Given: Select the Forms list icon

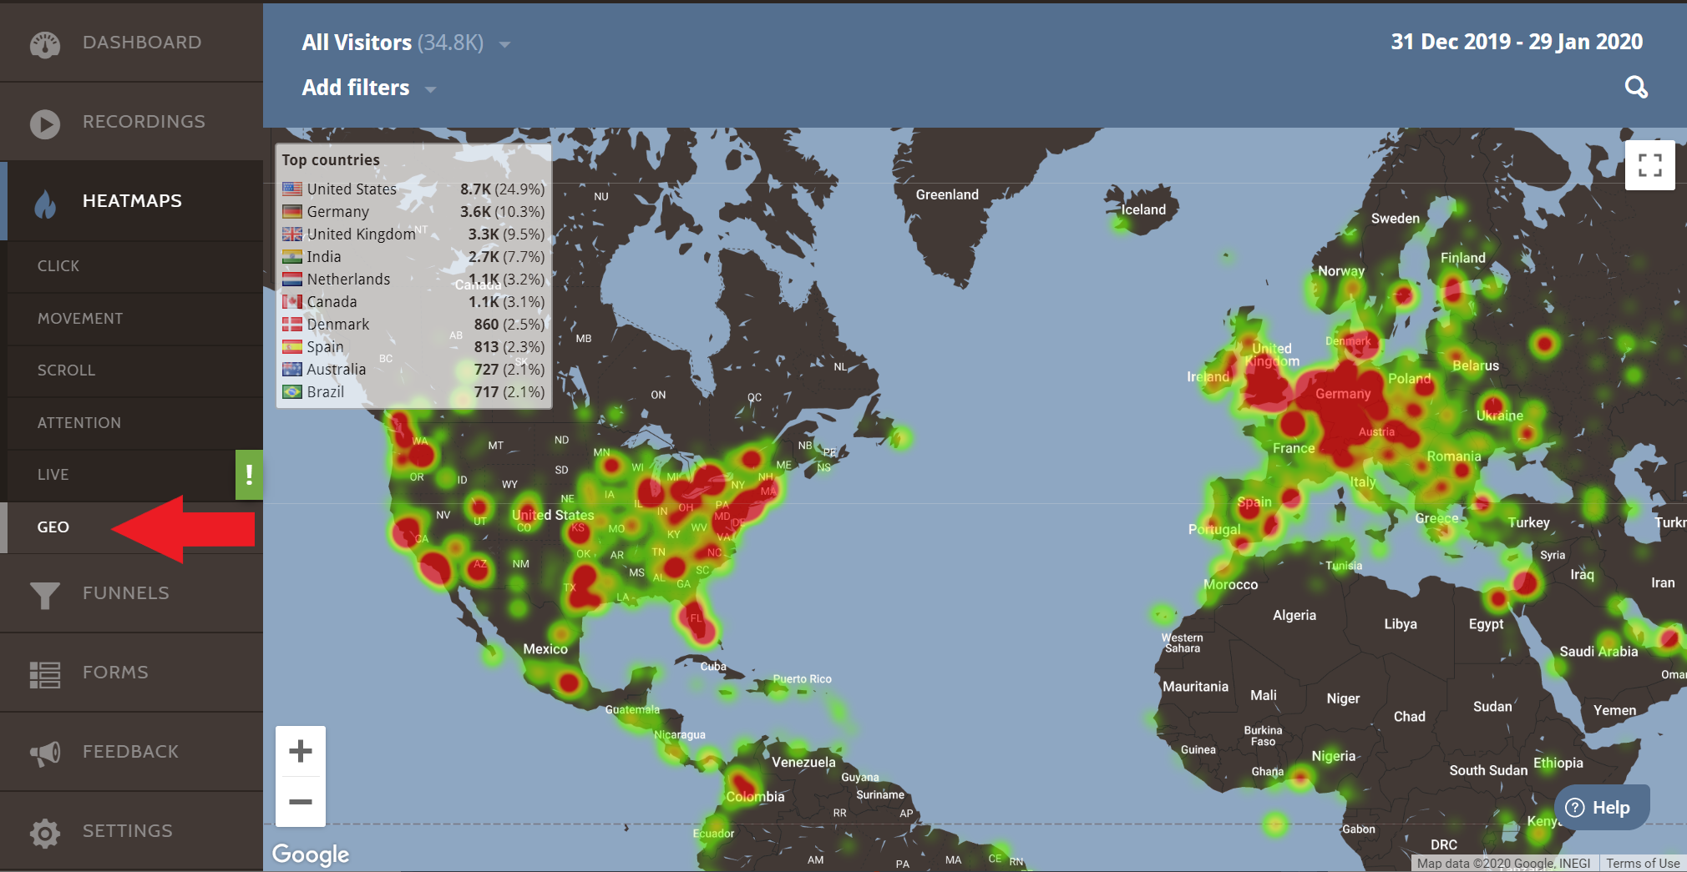Looking at the screenshot, I should [44, 673].
